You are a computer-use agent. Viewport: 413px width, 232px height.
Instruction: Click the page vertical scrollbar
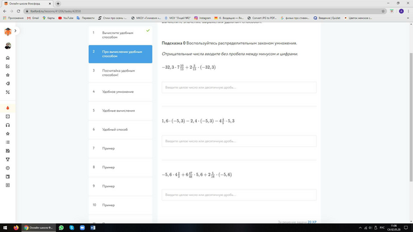(x=411, y=117)
